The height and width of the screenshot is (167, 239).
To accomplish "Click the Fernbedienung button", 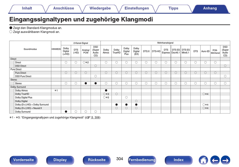I will coord(142,160).
